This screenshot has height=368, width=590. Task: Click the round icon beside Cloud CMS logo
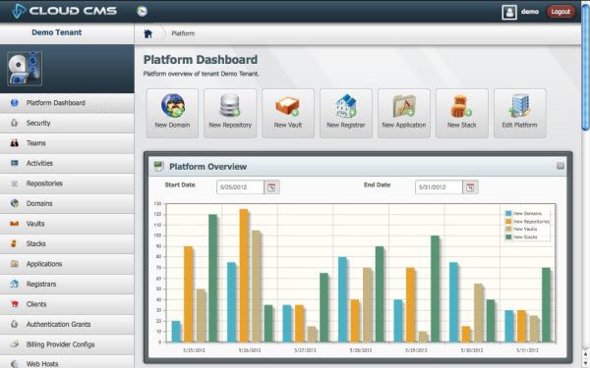[x=142, y=11]
